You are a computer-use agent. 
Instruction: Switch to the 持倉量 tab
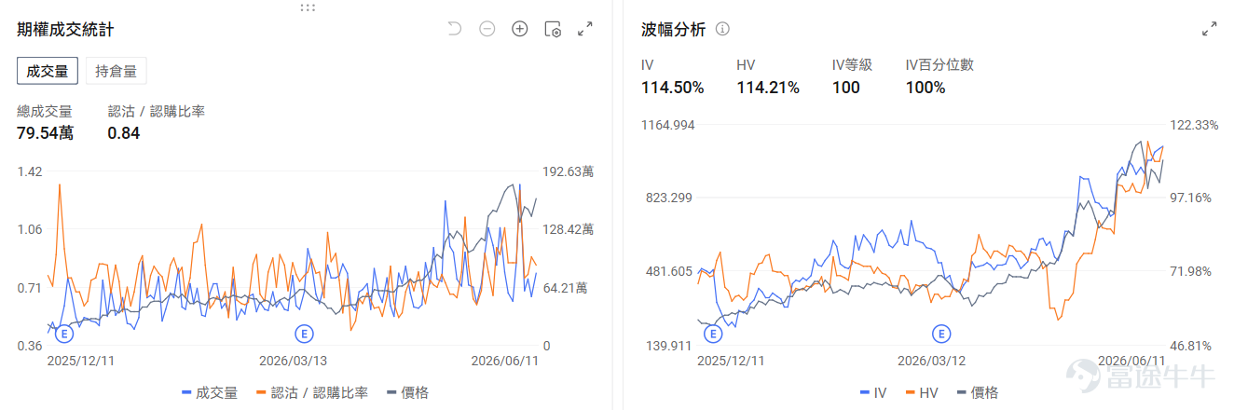tap(116, 72)
